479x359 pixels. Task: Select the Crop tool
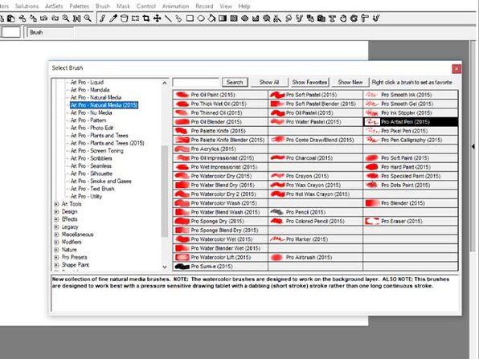coord(146,18)
